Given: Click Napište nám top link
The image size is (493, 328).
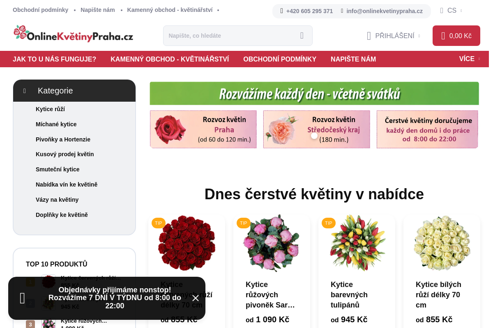Looking at the screenshot, I should point(98,10).
